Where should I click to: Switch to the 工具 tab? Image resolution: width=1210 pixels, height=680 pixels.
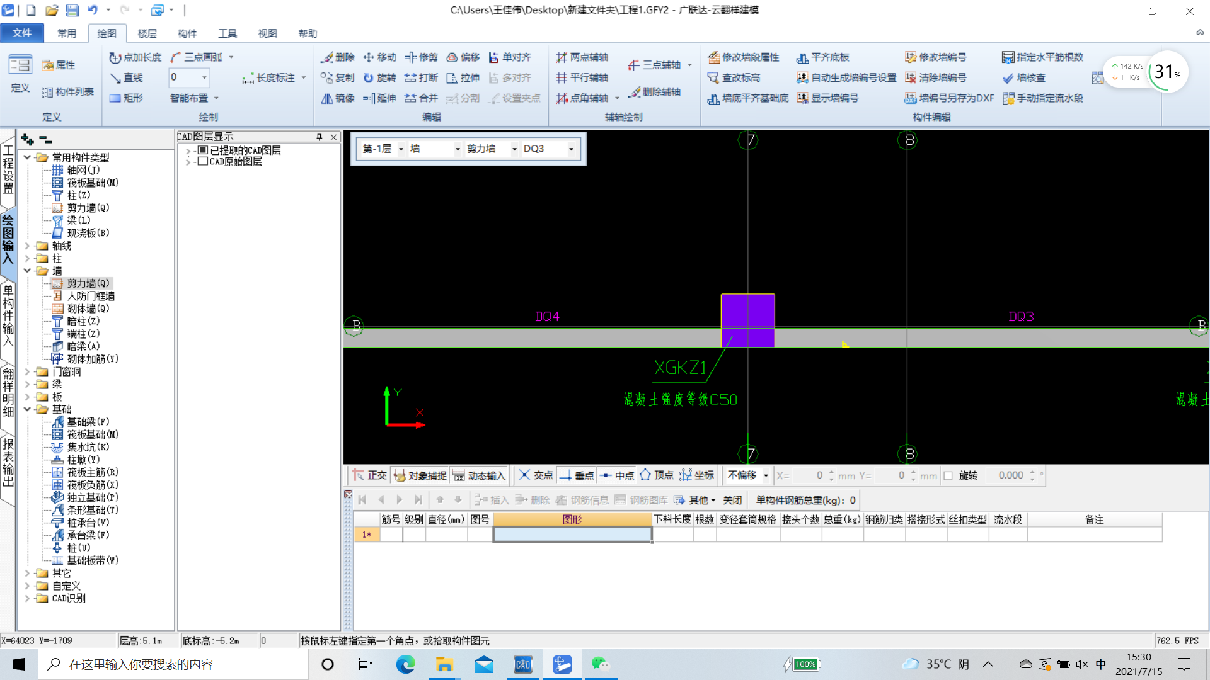pyautogui.click(x=228, y=33)
